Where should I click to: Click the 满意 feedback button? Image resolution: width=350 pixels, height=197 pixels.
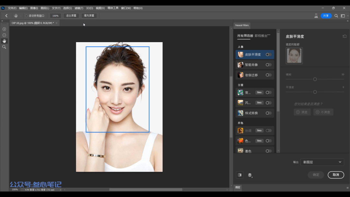302,112
